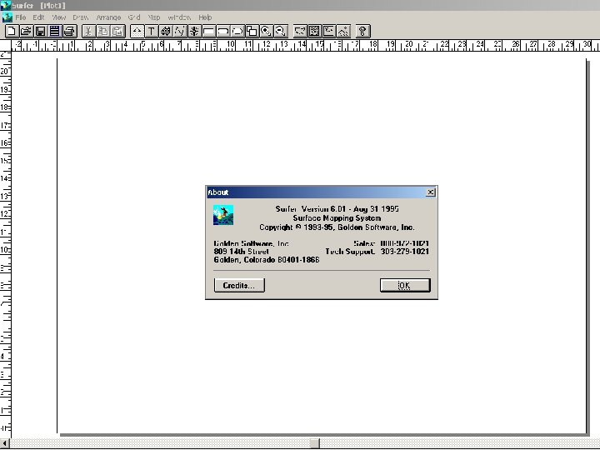Open the document control icon beside File

pos(7,17)
